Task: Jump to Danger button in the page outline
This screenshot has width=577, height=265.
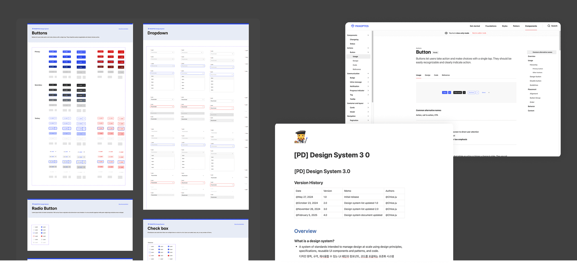Action: point(535,77)
